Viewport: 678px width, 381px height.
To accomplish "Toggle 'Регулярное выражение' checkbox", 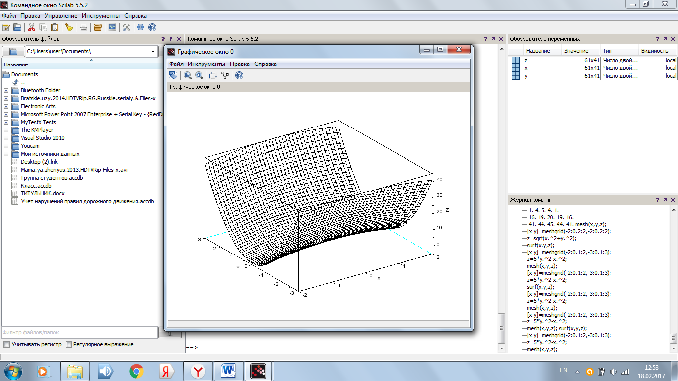I will pyautogui.click(x=68, y=344).
